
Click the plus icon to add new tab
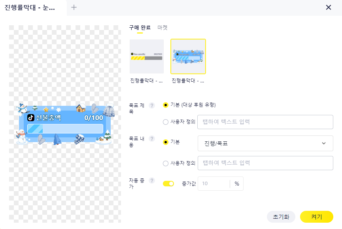pyautogui.click(x=74, y=7)
